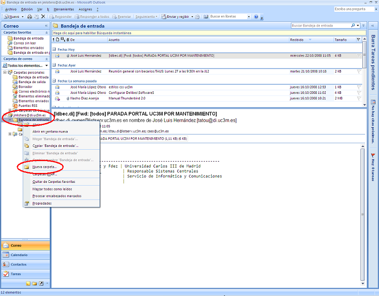
Task: Click the Shortcuts icon at navigation pane bottom
Action: pyautogui.click(x=41, y=284)
